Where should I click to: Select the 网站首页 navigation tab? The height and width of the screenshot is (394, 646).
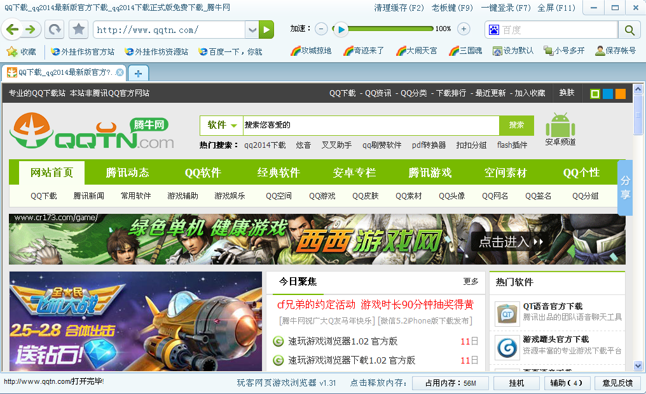(x=52, y=173)
